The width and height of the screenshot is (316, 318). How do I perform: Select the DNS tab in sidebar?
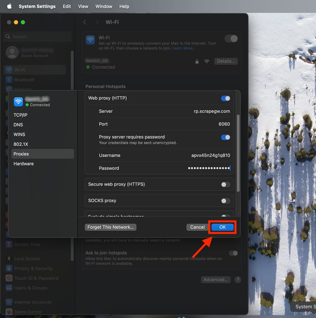click(x=18, y=125)
